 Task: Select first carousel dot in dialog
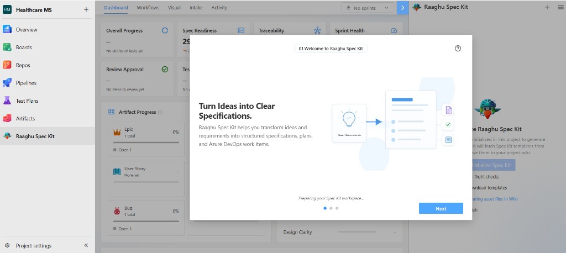pyautogui.click(x=325, y=208)
